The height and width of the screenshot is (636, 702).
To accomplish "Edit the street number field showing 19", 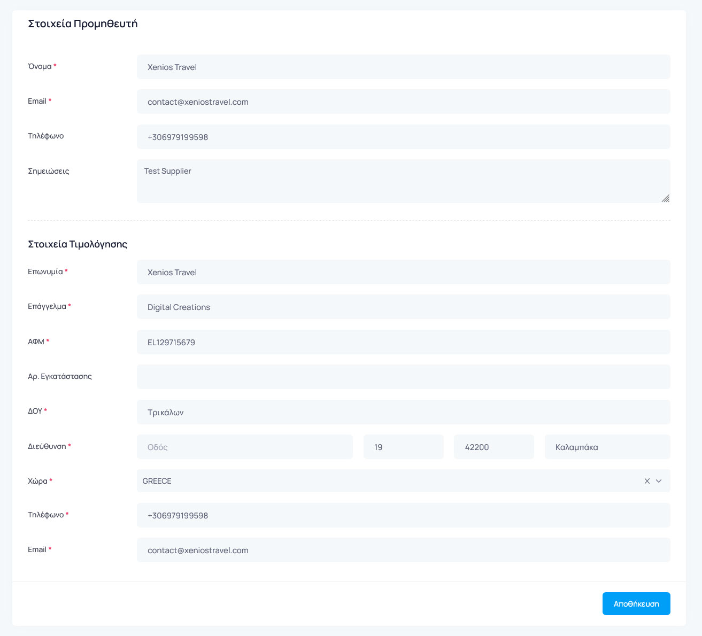I will pyautogui.click(x=403, y=447).
